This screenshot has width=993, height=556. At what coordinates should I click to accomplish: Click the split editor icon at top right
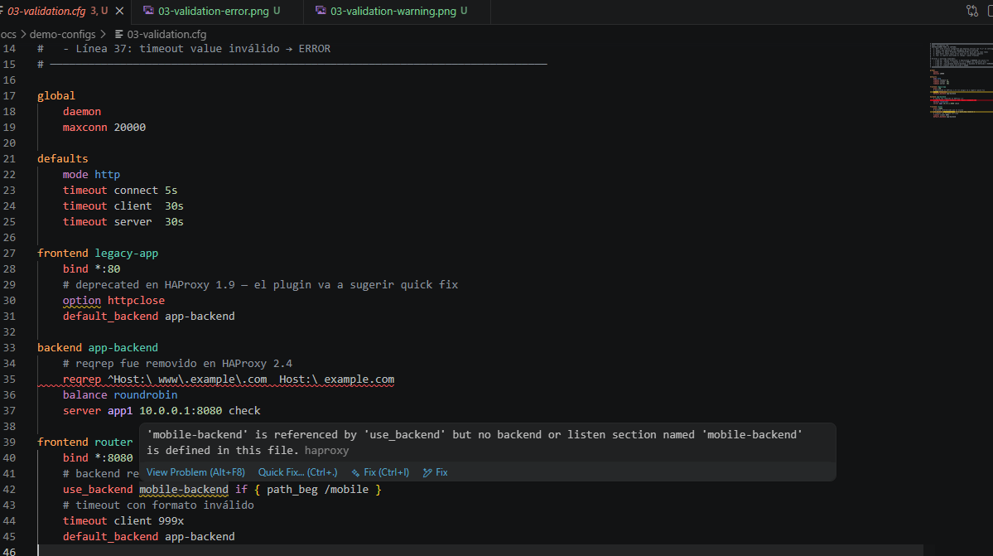(x=989, y=11)
